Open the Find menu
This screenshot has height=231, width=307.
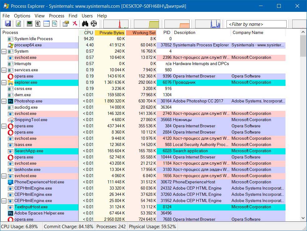(73, 16)
